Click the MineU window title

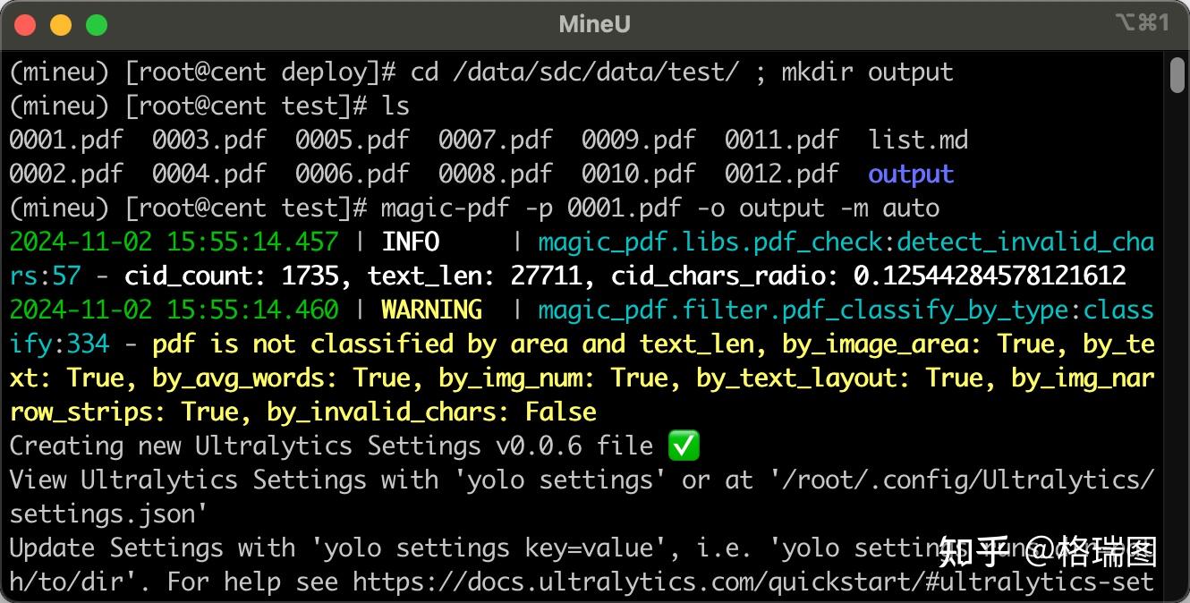click(x=594, y=24)
